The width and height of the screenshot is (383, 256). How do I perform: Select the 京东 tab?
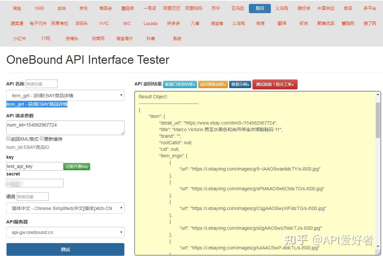point(84,8)
